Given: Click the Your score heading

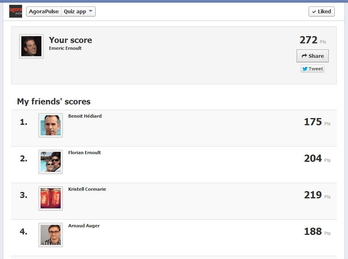Looking at the screenshot, I should click(x=70, y=40).
